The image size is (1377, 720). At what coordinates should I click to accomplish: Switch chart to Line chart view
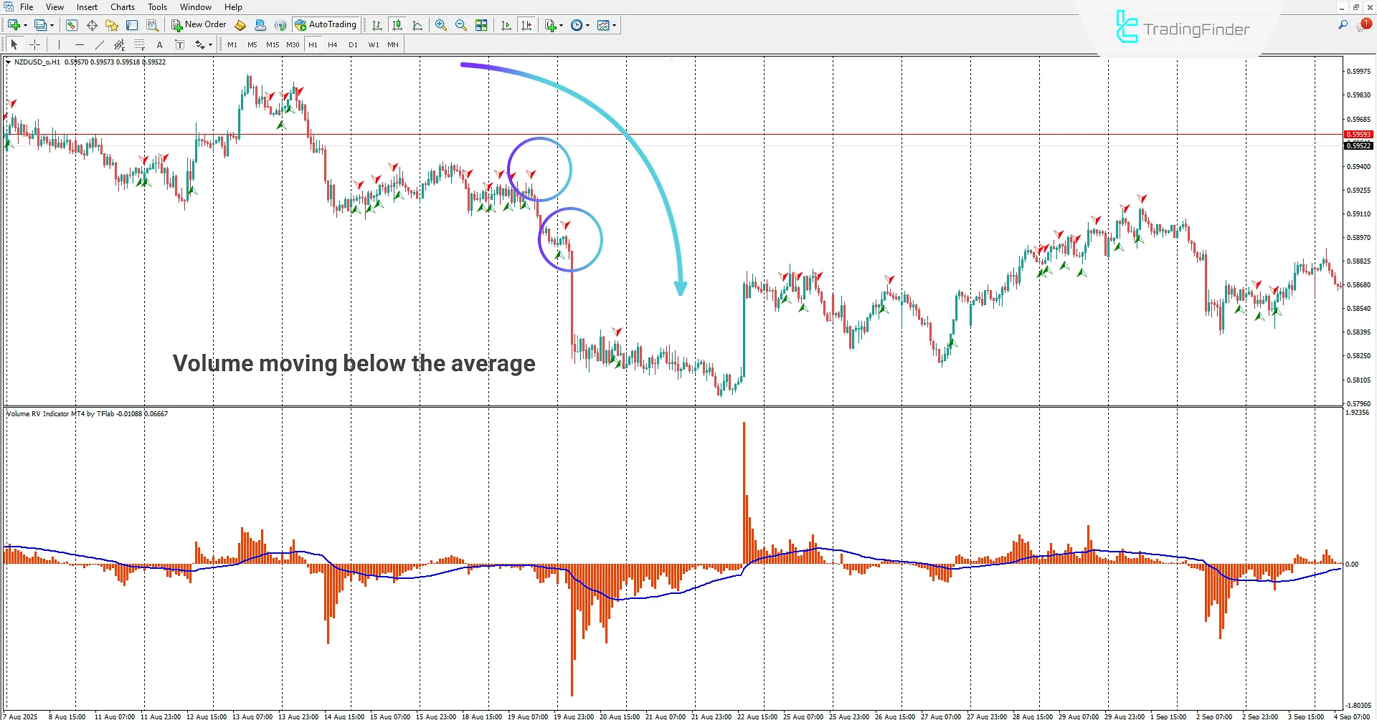tap(420, 25)
